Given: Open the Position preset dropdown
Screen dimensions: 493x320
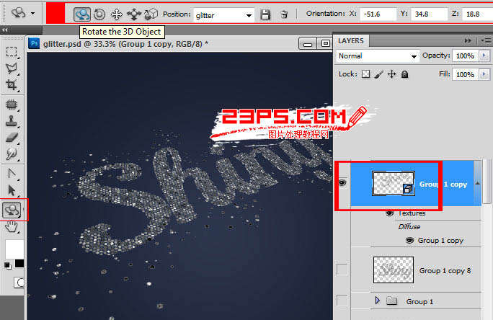Looking at the screenshot, I should click(249, 14).
